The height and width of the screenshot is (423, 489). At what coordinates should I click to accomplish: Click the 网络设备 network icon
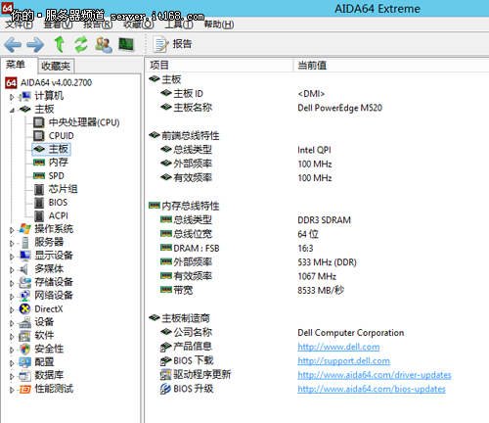pyautogui.click(x=25, y=296)
